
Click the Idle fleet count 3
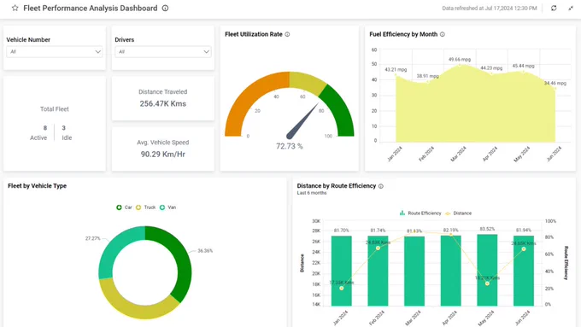pyautogui.click(x=64, y=128)
